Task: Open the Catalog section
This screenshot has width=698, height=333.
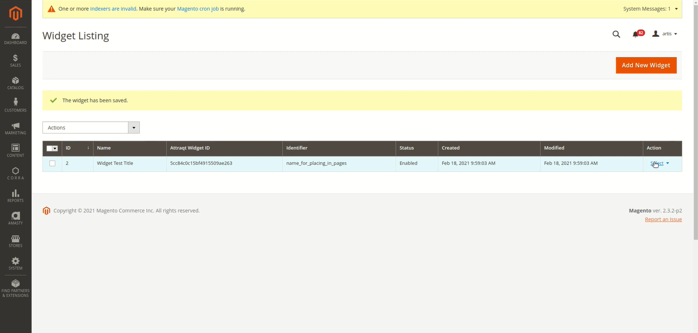Action: [15, 82]
